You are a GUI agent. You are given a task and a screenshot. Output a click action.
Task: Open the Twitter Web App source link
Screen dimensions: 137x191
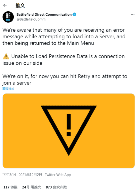(58, 175)
